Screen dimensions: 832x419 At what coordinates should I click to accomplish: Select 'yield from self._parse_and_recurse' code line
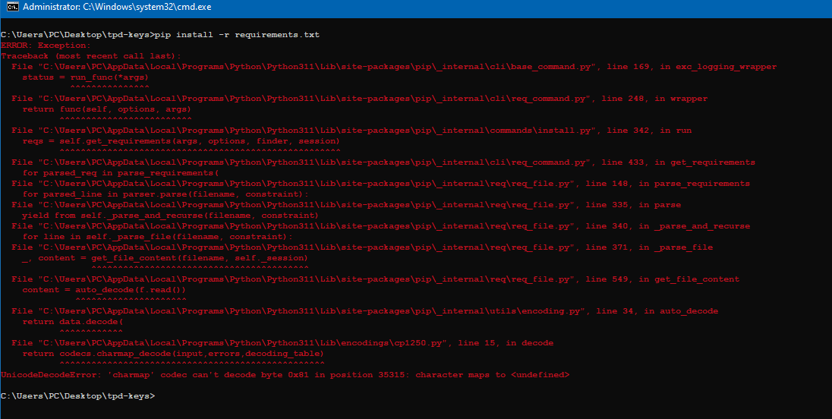171,216
